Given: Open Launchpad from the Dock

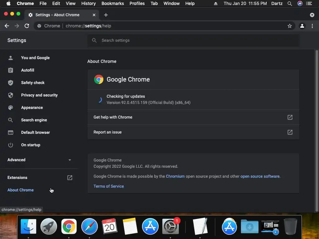Looking at the screenshot, I should (x=49, y=226).
